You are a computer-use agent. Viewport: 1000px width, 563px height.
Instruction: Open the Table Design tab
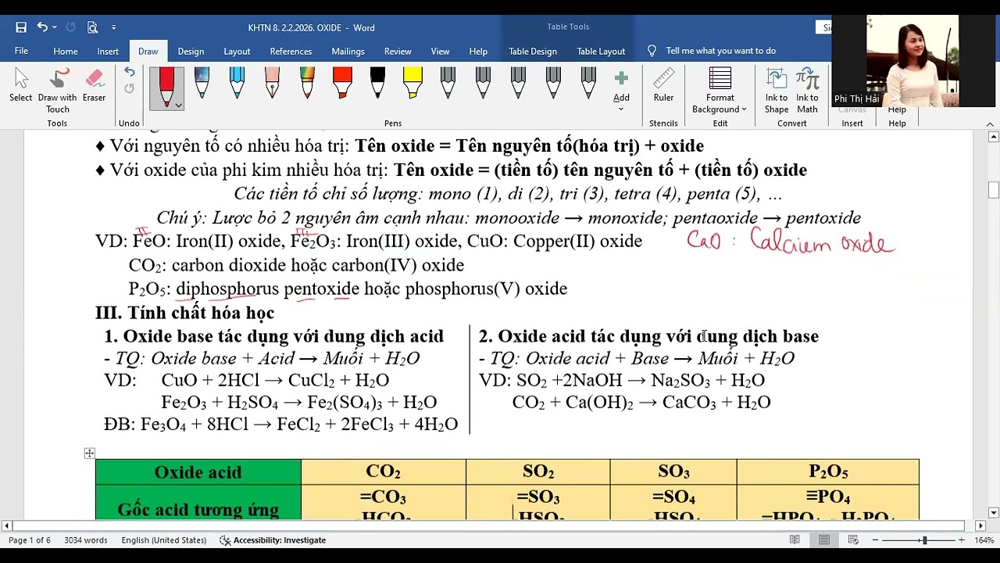[533, 51]
